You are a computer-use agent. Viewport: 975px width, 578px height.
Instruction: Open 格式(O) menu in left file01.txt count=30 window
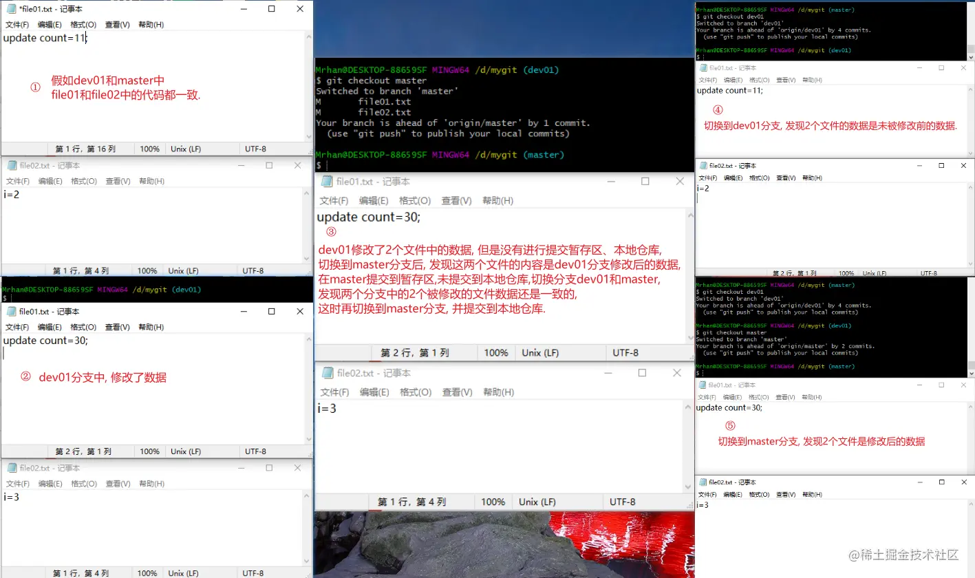pyautogui.click(x=83, y=328)
